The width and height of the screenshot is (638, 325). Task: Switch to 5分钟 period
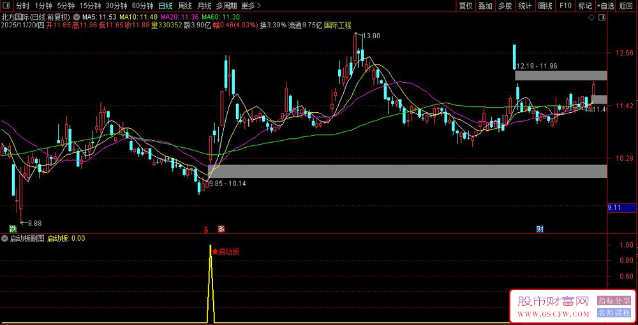pyautogui.click(x=66, y=6)
